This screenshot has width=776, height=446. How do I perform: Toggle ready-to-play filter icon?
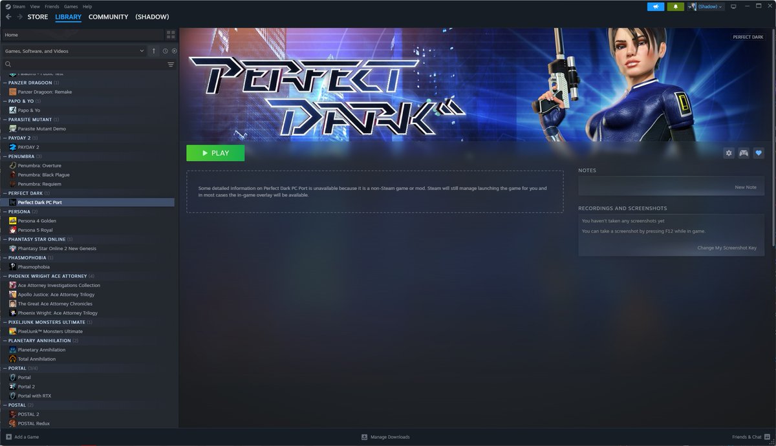click(174, 51)
